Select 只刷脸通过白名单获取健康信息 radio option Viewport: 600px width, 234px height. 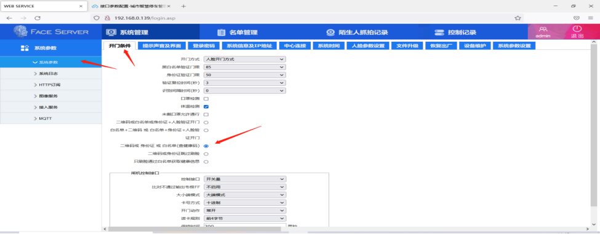206,162
